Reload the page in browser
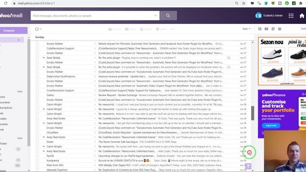Screen dimensions: 306x172 (x=6, y=3)
